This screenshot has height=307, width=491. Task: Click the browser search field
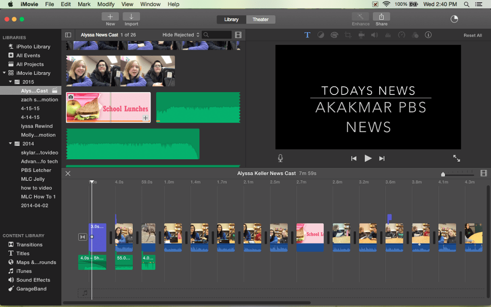(217, 35)
